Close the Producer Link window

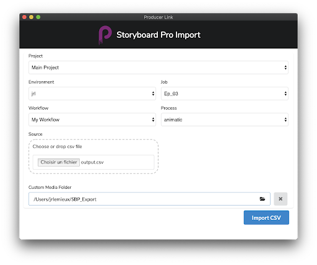24,17
